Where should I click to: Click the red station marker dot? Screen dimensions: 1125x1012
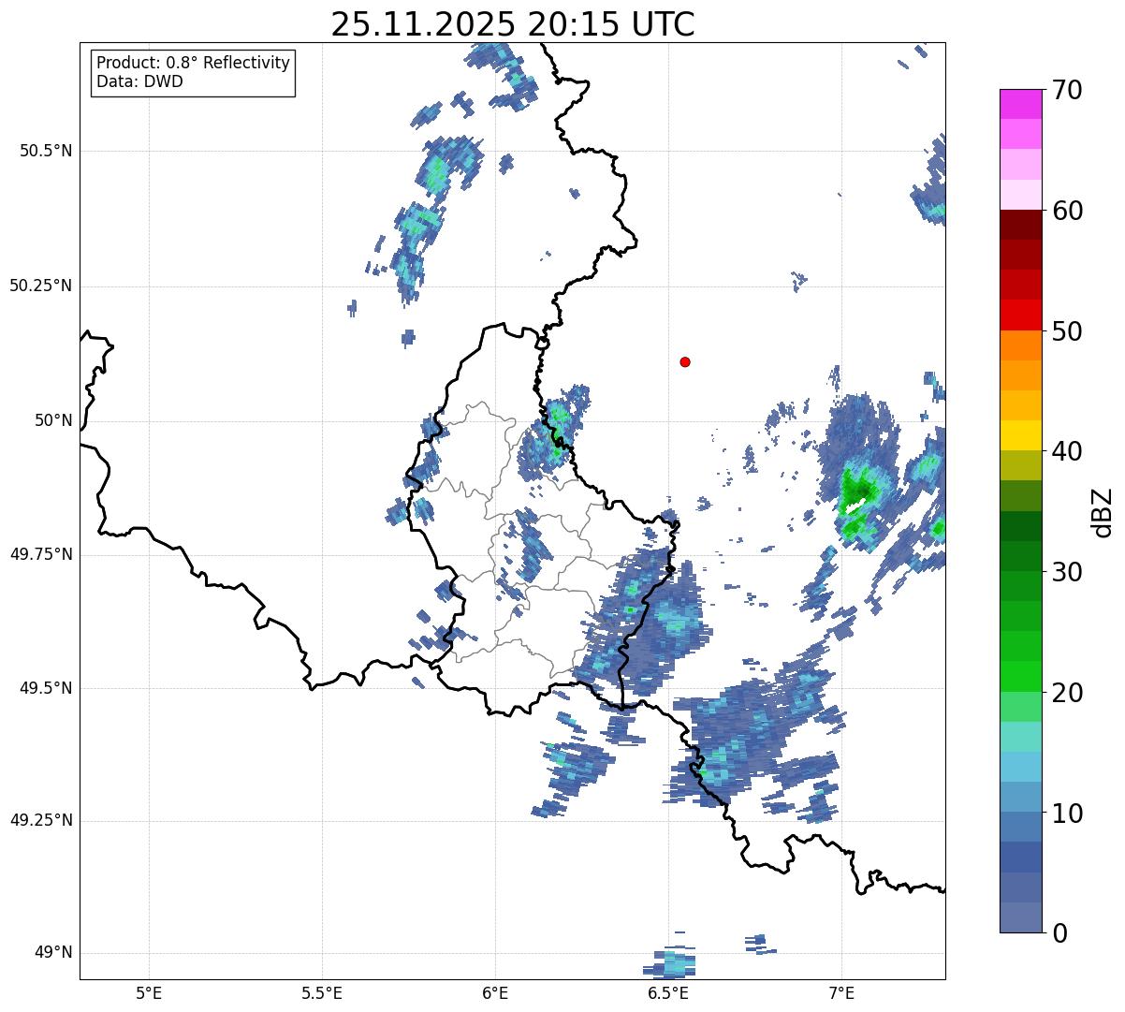point(685,361)
